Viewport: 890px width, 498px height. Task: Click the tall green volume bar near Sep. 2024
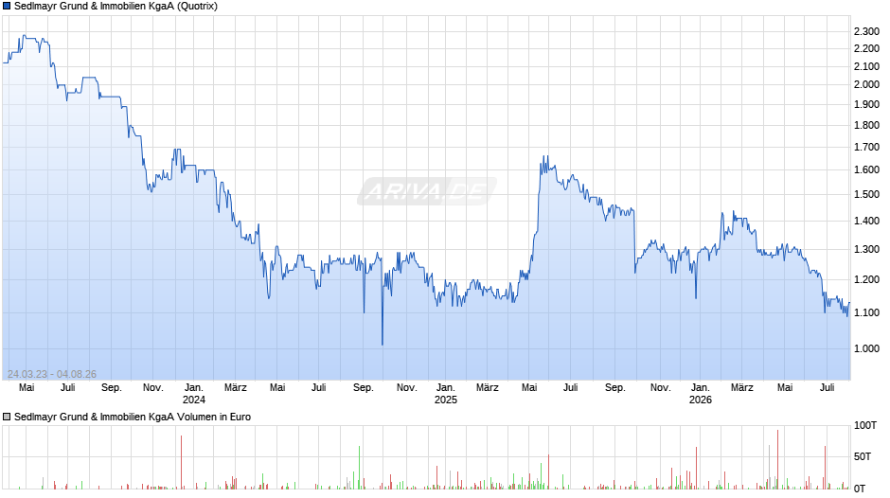tap(359, 468)
